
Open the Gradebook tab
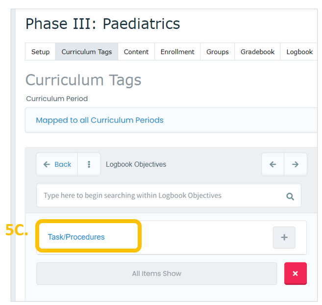click(x=257, y=52)
